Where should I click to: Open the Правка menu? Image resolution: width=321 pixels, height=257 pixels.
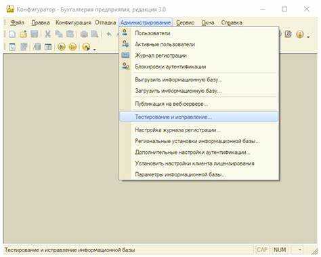coord(41,22)
